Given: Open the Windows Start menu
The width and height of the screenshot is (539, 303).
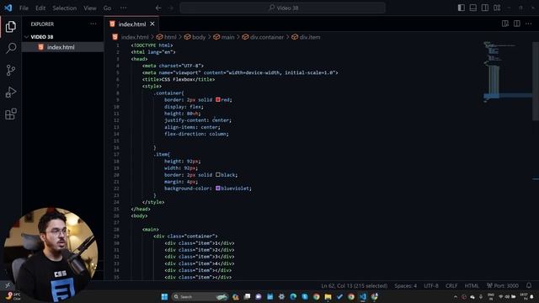Looking at the screenshot, I should point(164,296).
